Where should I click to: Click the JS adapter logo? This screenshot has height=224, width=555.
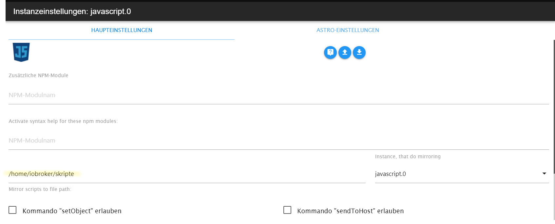point(21,52)
